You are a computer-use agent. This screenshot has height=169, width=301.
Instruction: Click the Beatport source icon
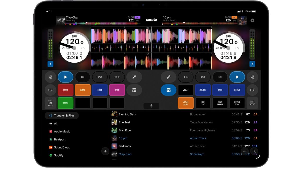[x=51, y=139]
